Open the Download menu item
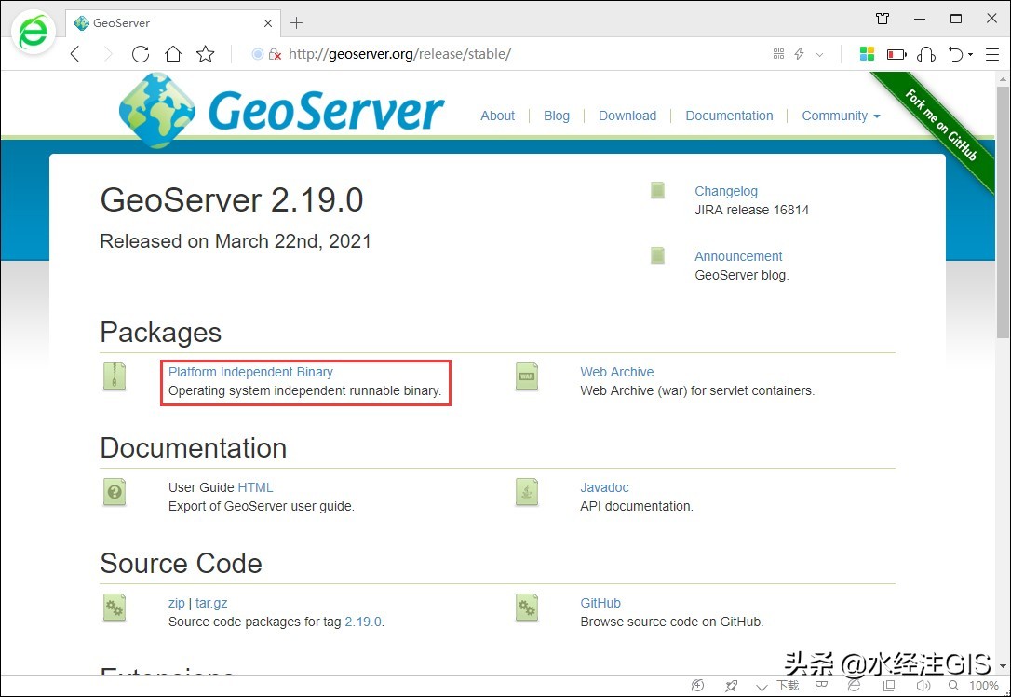Screen dimensions: 1011x697 point(627,116)
